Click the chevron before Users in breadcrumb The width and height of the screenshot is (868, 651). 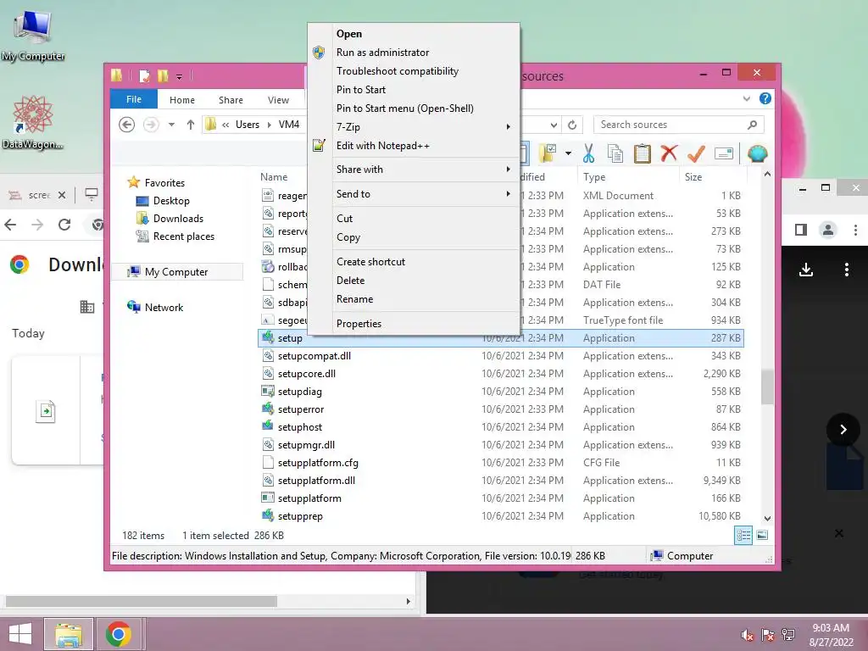point(225,125)
